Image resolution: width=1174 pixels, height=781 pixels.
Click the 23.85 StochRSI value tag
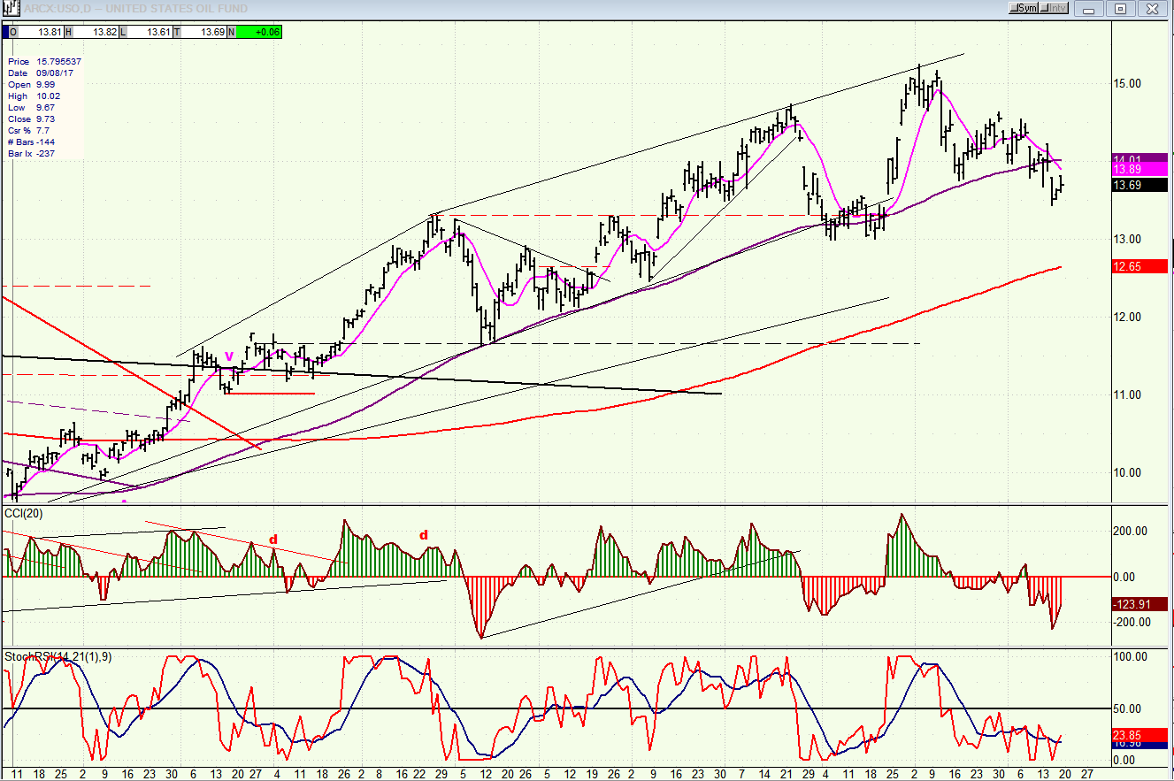coord(1140,734)
